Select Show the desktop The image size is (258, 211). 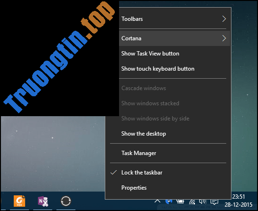point(168,134)
